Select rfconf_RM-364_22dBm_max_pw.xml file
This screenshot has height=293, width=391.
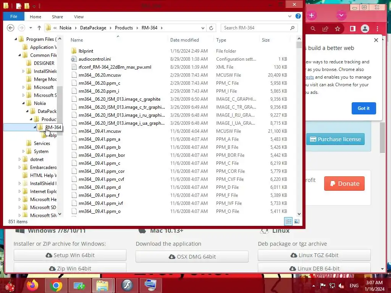(x=115, y=67)
